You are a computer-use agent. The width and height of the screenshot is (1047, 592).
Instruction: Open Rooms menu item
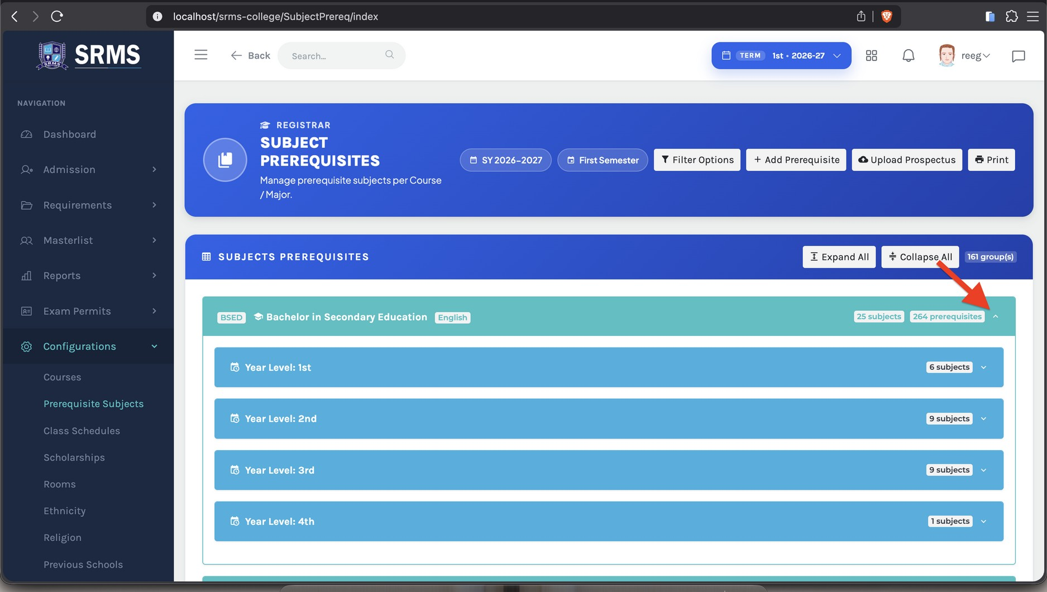(60, 484)
